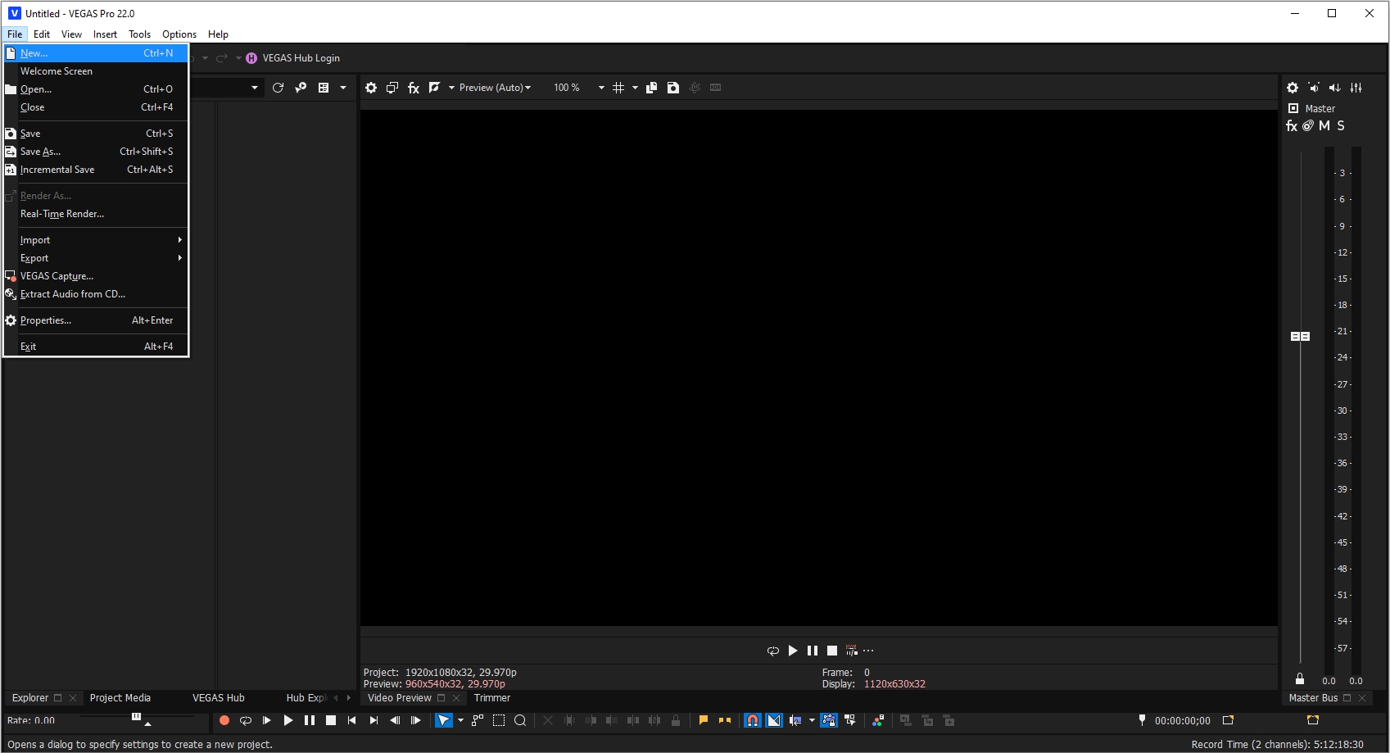
Task: Expand the Explorer views dropdown arrow
Action: tap(343, 88)
